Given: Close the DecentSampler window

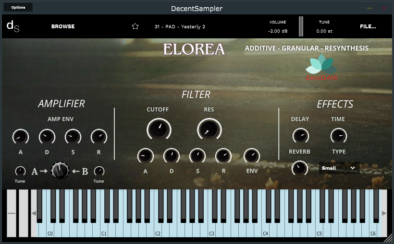Looking at the screenshot, I should pyautogui.click(x=384, y=8).
